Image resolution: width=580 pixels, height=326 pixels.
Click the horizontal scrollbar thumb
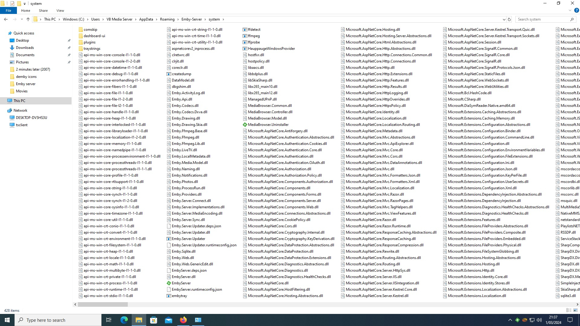[x=103, y=305]
